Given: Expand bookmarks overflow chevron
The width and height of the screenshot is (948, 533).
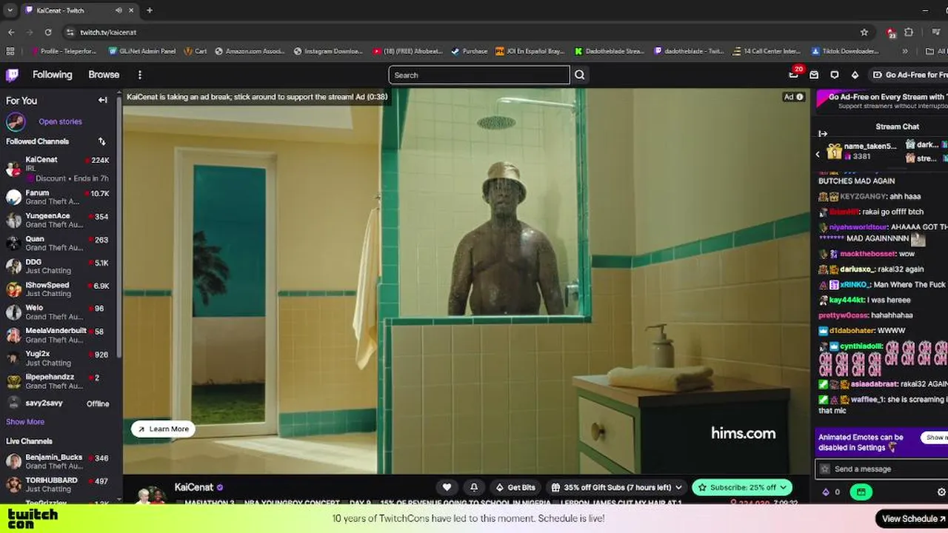Looking at the screenshot, I should (x=904, y=51).
